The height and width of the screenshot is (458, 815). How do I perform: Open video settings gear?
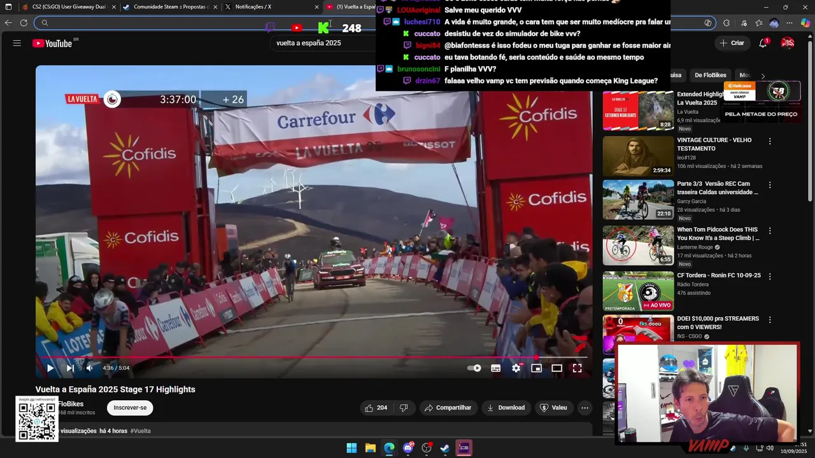click(516, 368)
